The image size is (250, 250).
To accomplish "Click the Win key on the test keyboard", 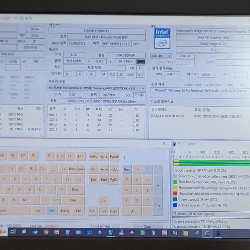I will [x=51, y=211].
